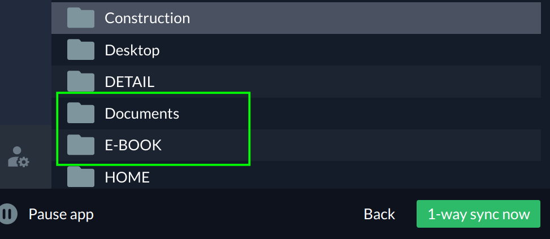Select the HOME folder name

coord(127,177)
